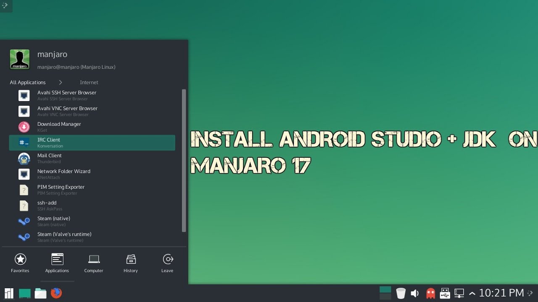Open PIM Setting Exporter icon
This screenshot has height=302, width=538.
24,190
